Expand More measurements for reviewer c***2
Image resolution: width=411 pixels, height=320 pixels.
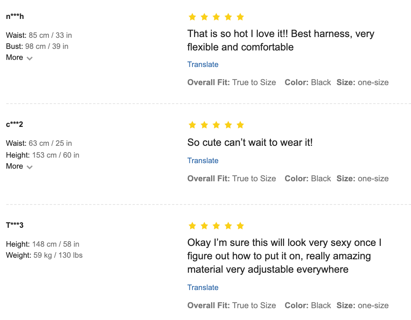pyautogui.click(x=15, y=166)
